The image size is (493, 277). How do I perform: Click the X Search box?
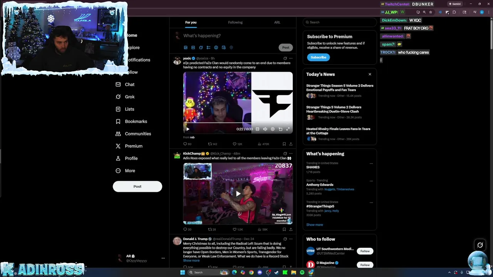click(x=339, y=22)
